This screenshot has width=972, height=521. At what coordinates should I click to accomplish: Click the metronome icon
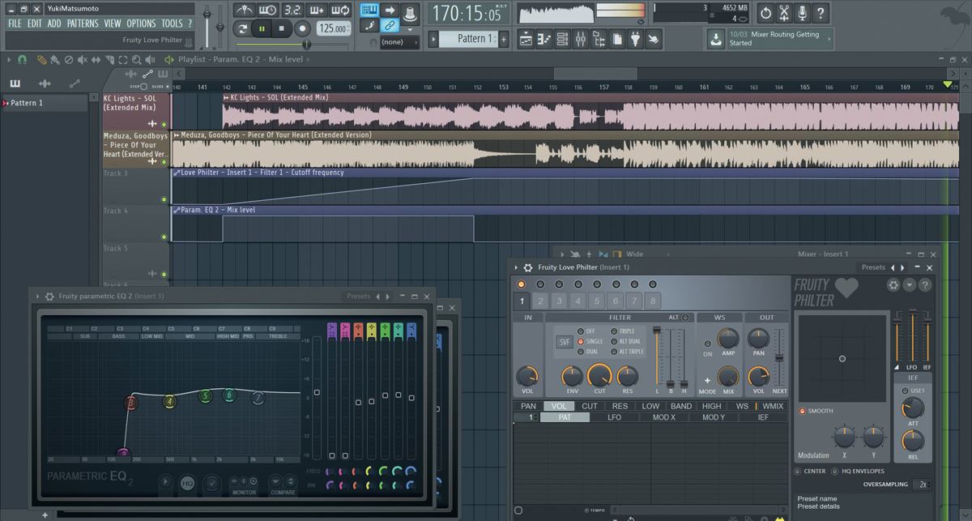(244, 11)
